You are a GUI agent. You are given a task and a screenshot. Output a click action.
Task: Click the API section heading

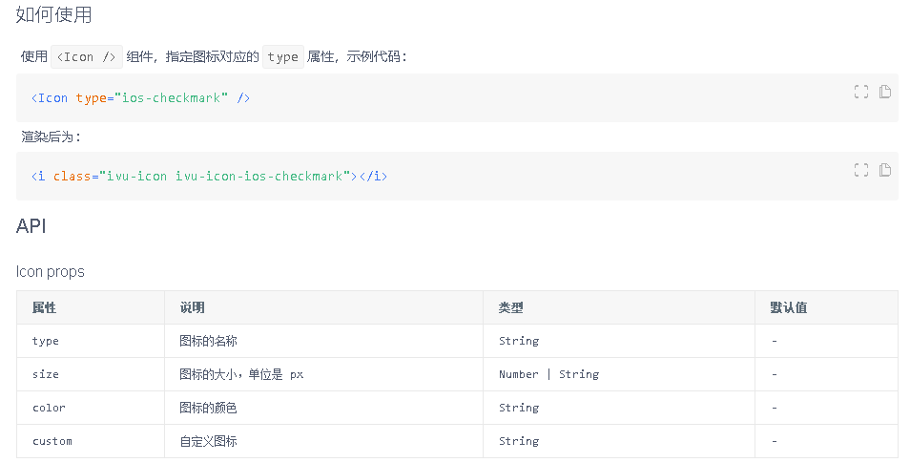(31, 226)
